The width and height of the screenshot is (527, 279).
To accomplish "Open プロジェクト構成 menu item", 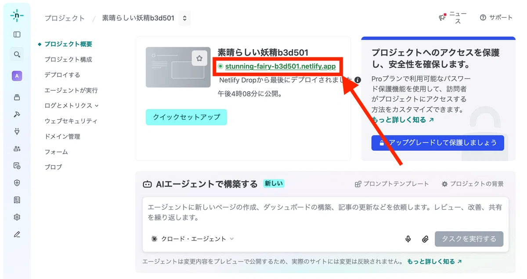I will (68, 60).
